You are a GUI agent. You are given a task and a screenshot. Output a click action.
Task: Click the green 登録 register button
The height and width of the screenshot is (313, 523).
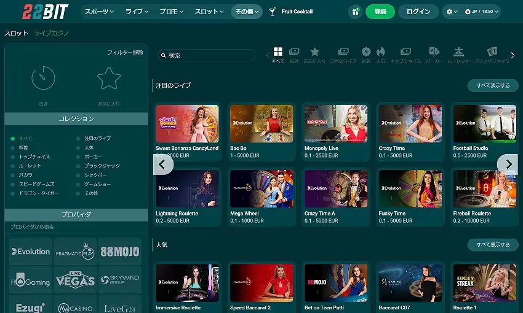[380, 12]
